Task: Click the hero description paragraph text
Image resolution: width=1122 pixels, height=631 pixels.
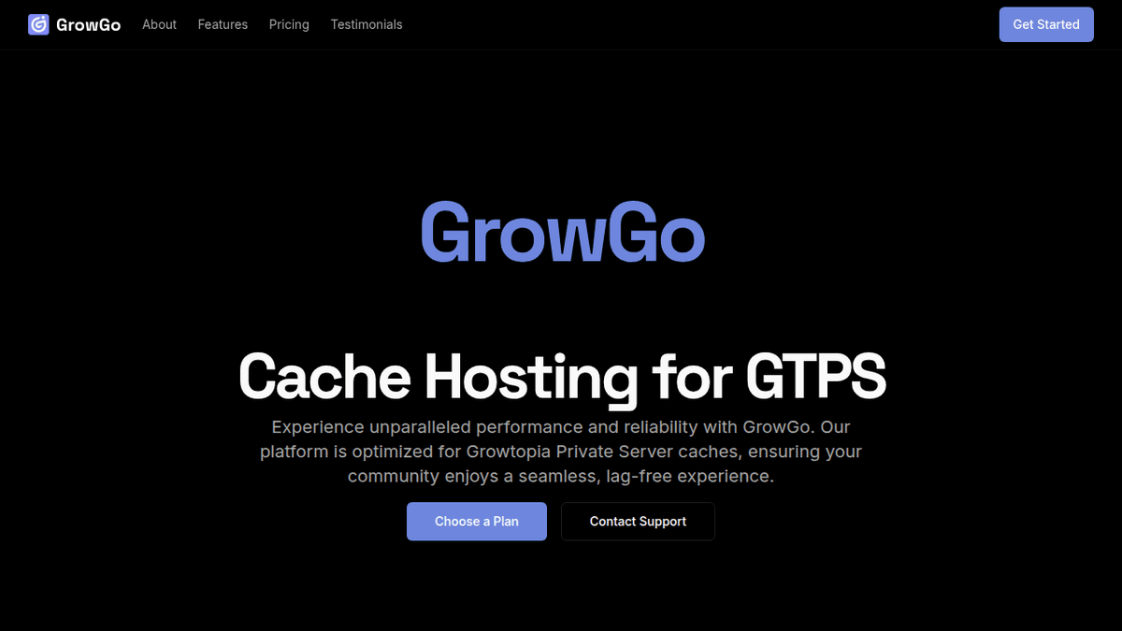Action: pyautogui.click(x=561, y=452)
